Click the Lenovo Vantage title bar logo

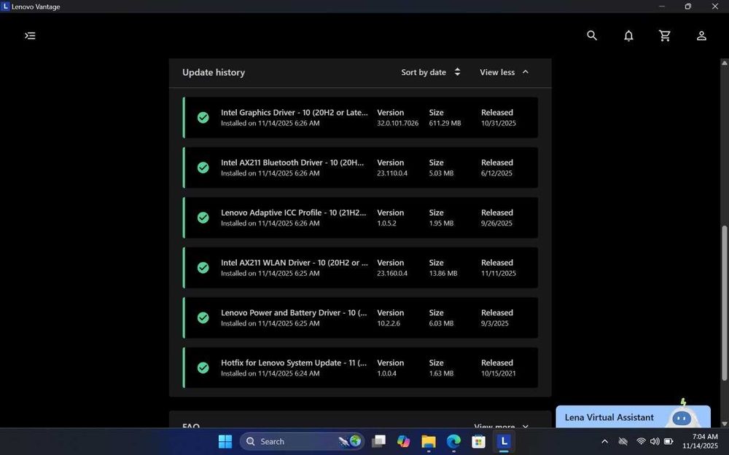6,7
